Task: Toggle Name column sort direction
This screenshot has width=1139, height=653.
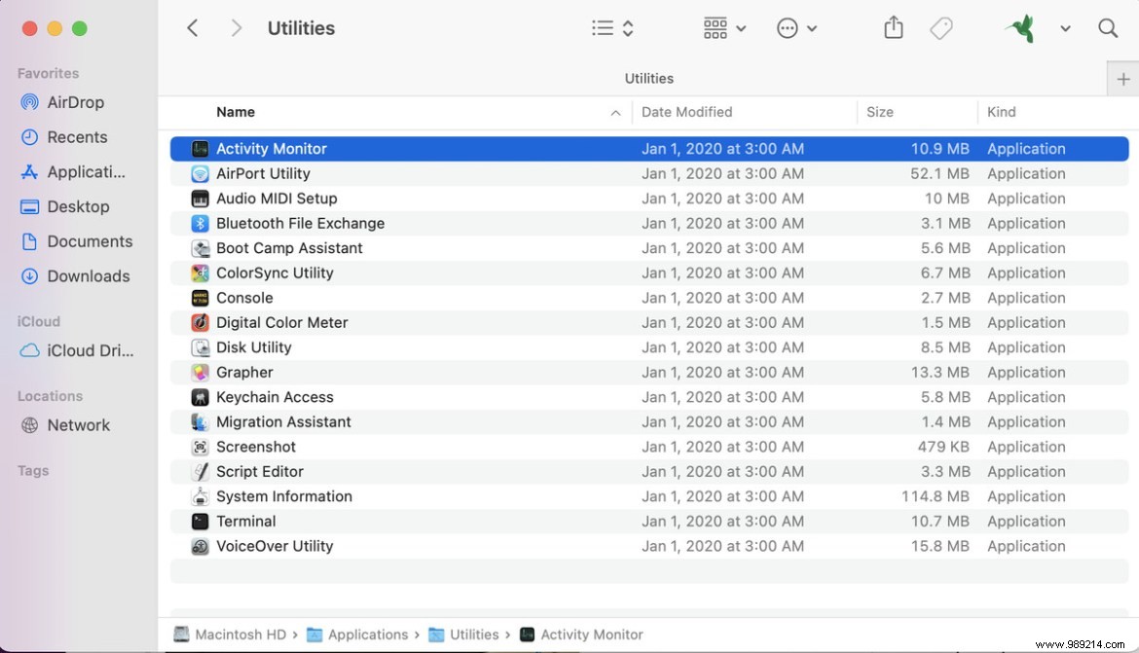Action: (615, 112)
